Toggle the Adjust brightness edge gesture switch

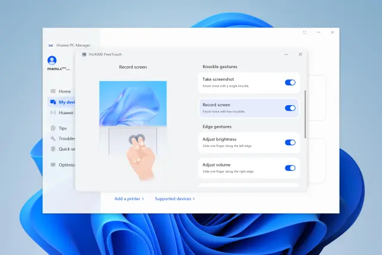(290, 142)
